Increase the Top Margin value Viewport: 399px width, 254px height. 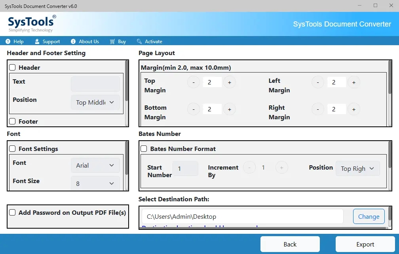(x=230, y=82)
